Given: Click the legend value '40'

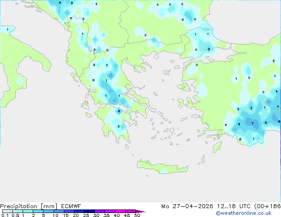Looking at the screenshot, I should coord(117,215).
